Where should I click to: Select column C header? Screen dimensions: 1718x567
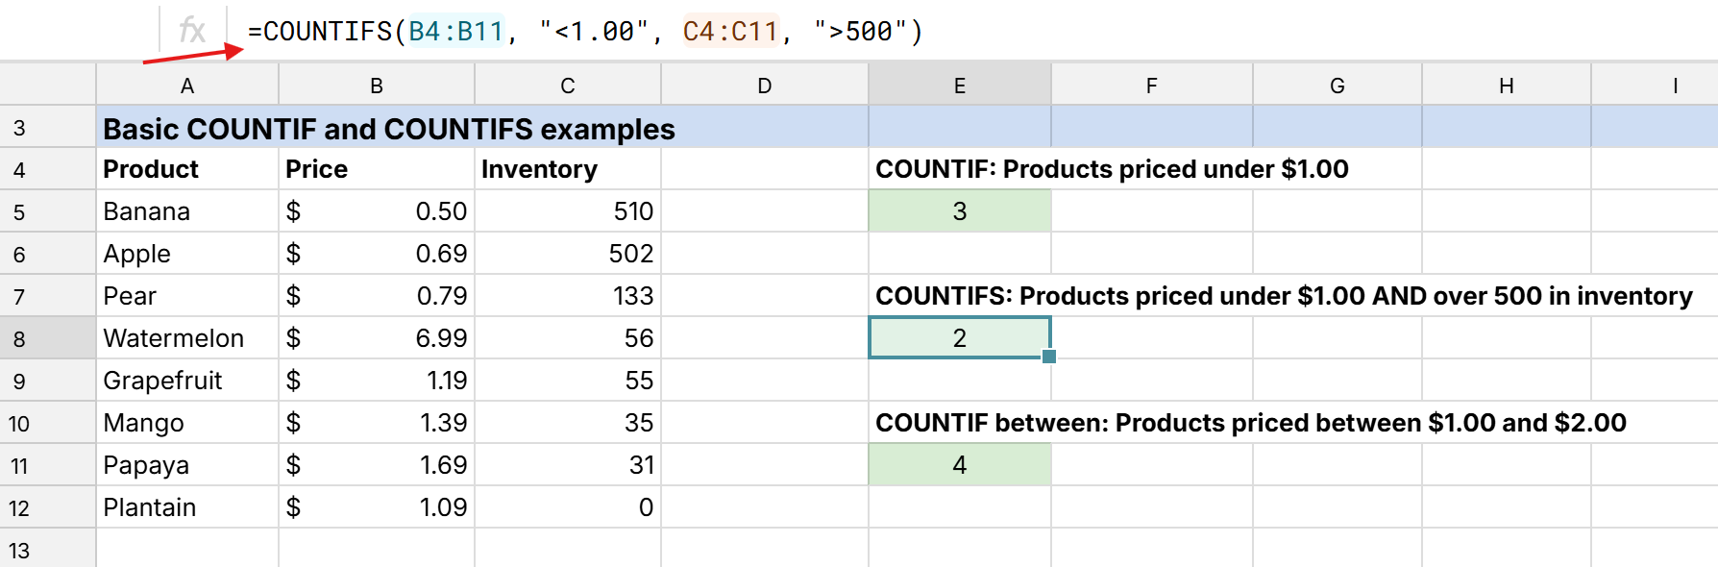click(568, 86)
